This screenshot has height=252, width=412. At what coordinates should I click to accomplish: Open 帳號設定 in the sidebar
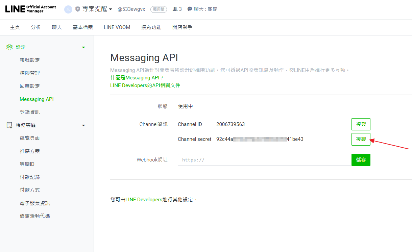(x=30, y=60)
